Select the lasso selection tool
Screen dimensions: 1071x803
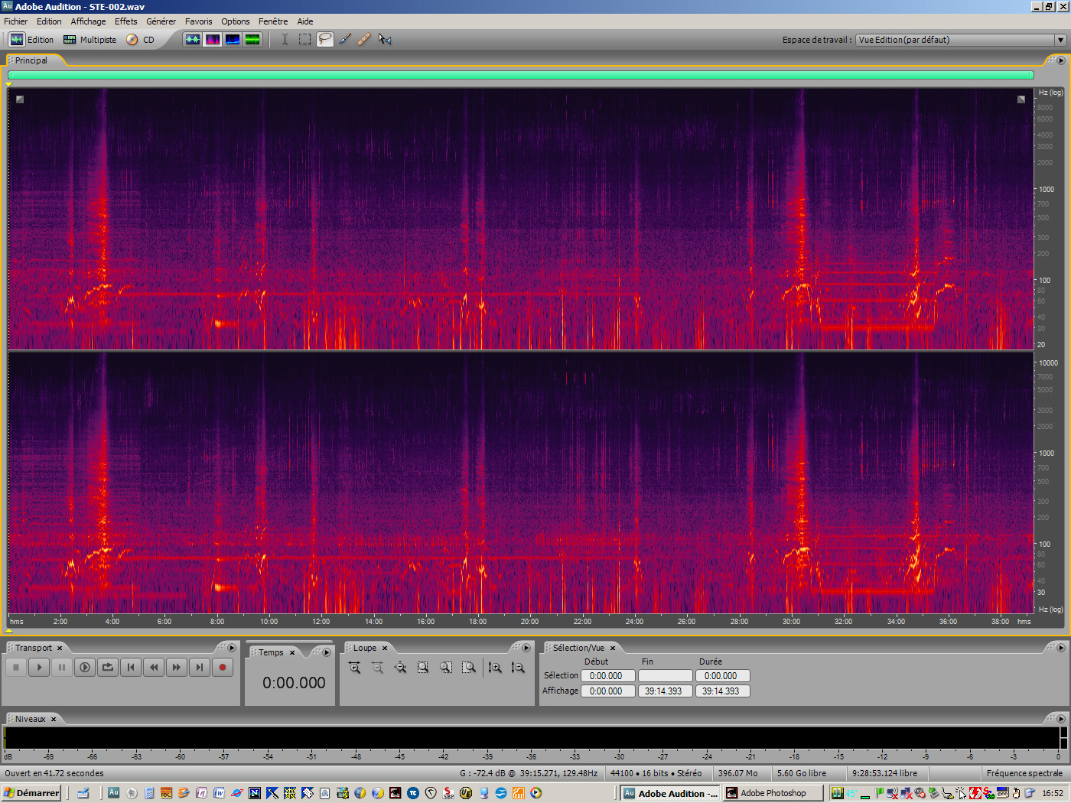click(324, 39)
